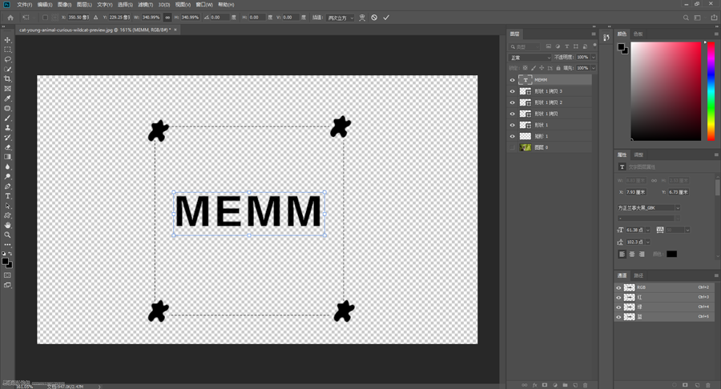
Task: Select the Crop tool in the toolbox
Action: 8,79
